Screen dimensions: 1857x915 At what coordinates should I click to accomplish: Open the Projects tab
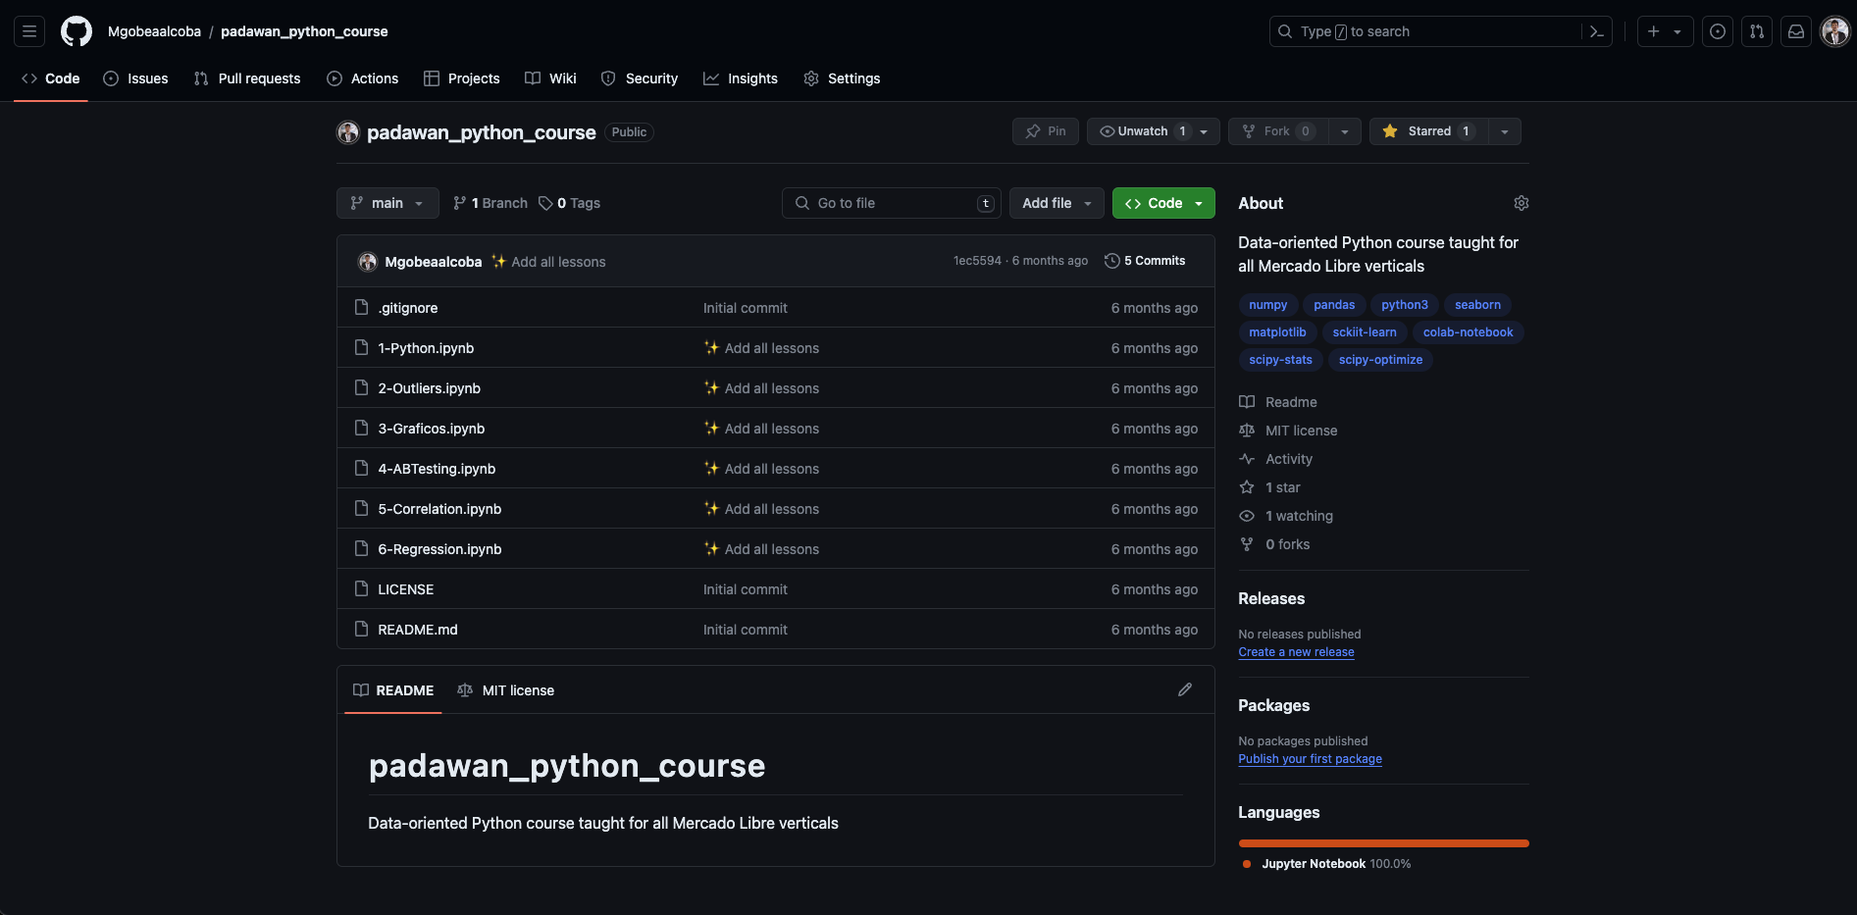(x=462, y=78)
